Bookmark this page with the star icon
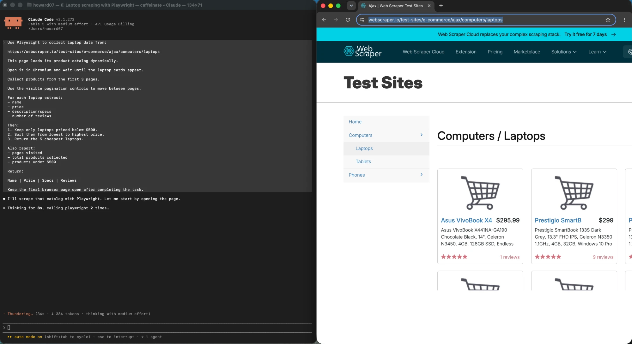632x344 pixels. tap(608, 20)
